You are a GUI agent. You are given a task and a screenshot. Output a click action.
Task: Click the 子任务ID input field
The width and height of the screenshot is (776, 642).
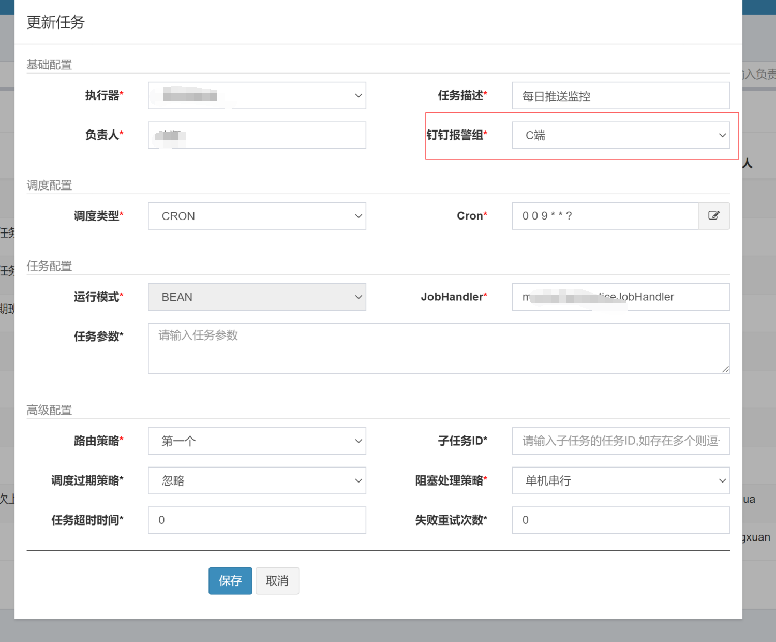(620, 441)
